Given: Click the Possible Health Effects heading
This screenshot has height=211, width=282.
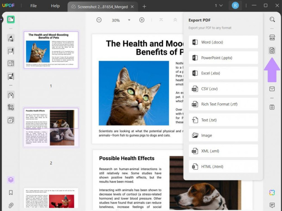Looking at the screenshot, I should point(127,158).
